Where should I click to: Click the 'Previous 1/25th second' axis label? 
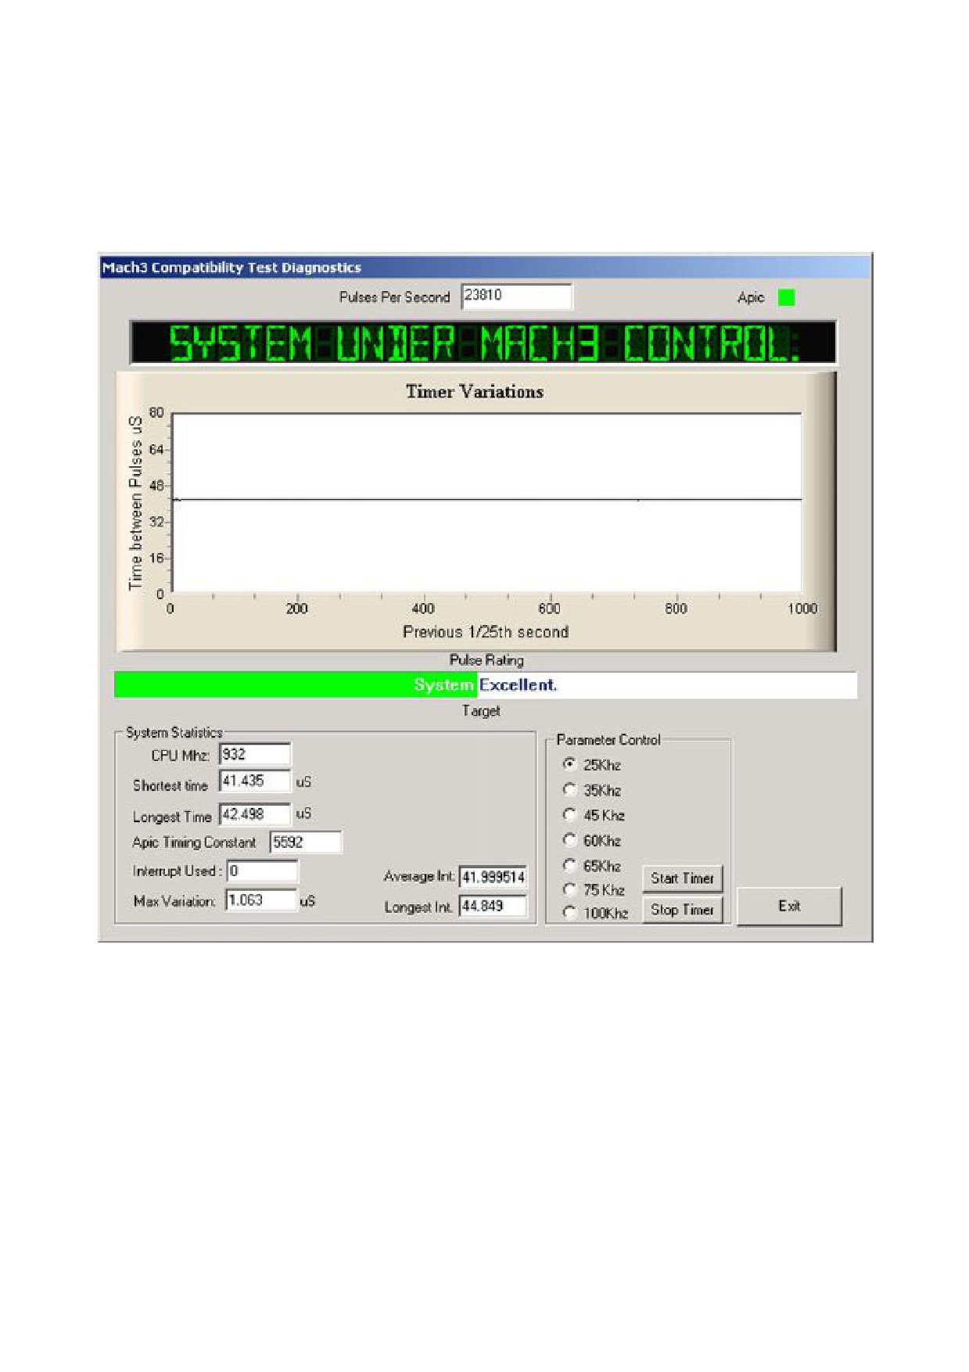click(x=486, y=632)
